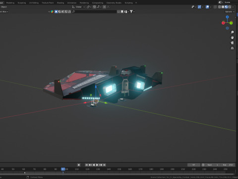Click the zoom view magnifier icon

click(232, 32)
